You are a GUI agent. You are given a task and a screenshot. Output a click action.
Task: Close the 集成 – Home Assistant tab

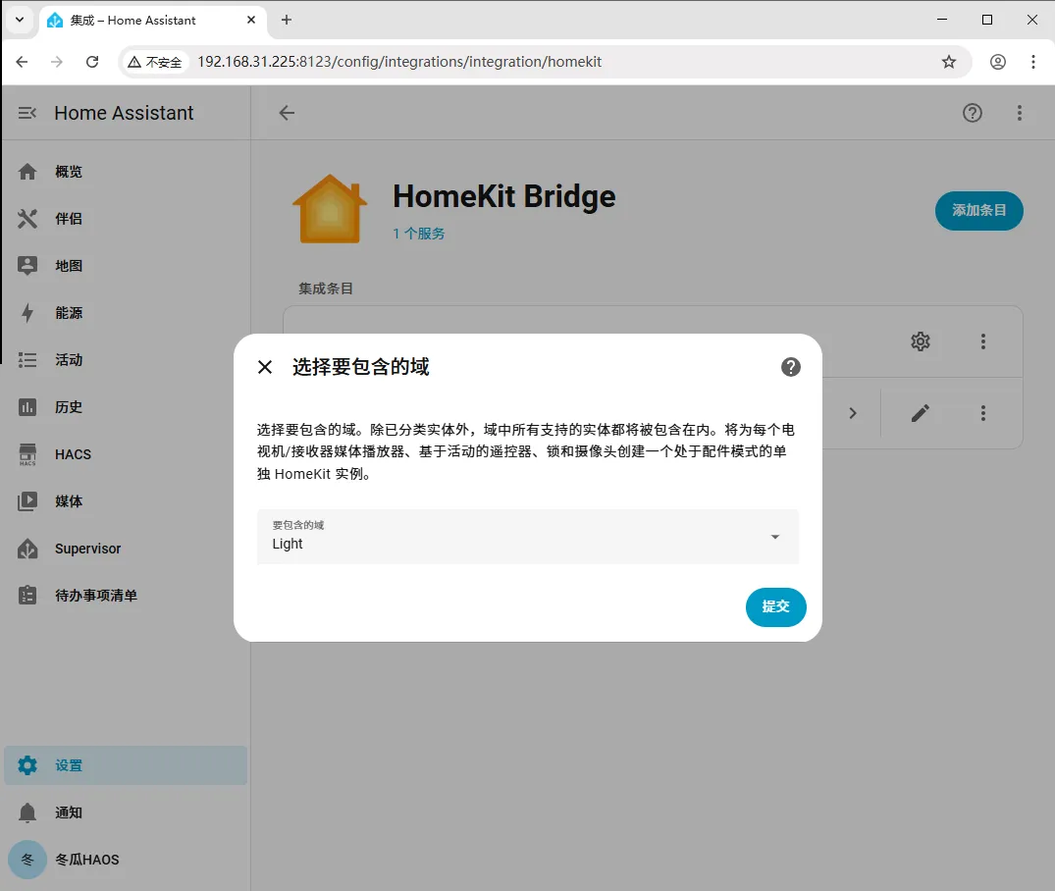click(x=251, y=21)
